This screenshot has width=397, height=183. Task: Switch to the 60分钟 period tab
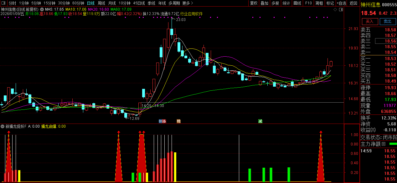coord(78,3)
